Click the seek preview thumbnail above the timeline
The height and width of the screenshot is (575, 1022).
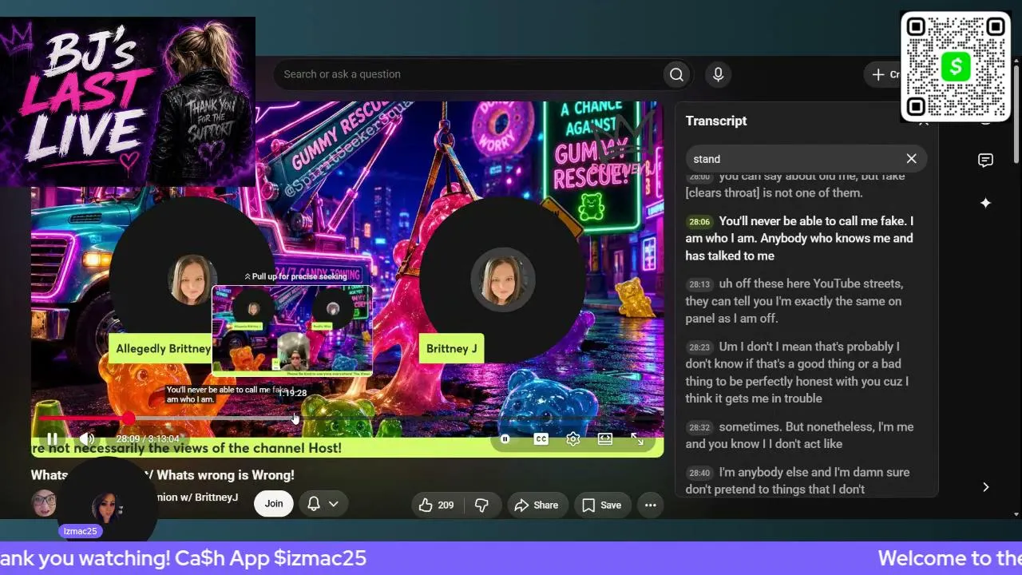[x=292, y=331]
